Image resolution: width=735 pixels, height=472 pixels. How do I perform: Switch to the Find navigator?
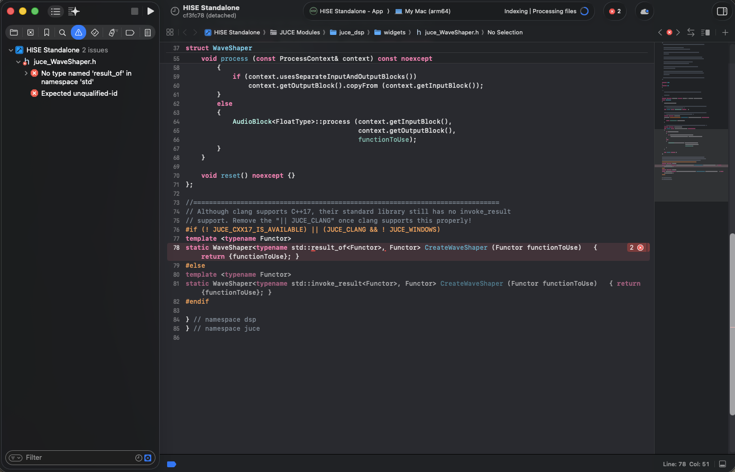(62, 32)
